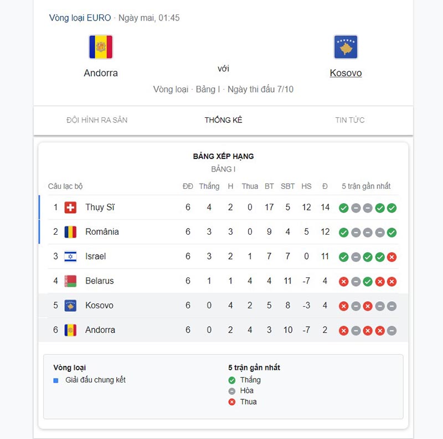The height and width of the screenshot is (439, 443).
Task: Select the Thụy Sĩ flag icon
Action: coord(71,208)
